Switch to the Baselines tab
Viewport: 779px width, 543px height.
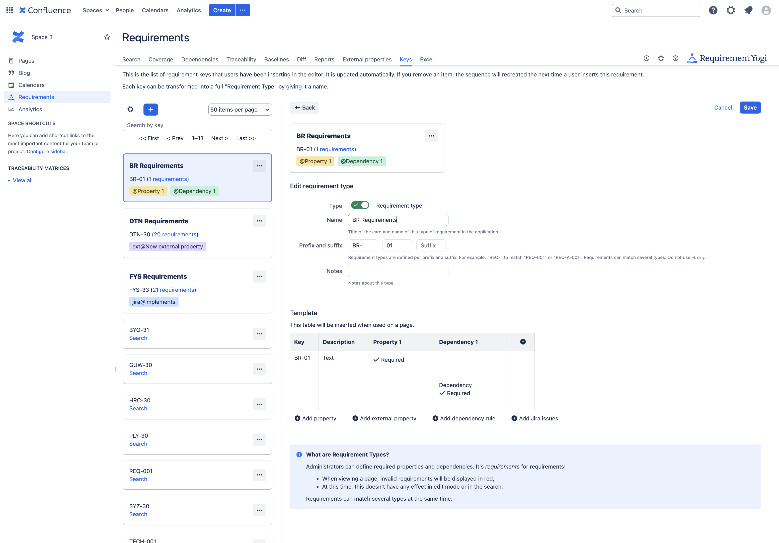[276, 59]
